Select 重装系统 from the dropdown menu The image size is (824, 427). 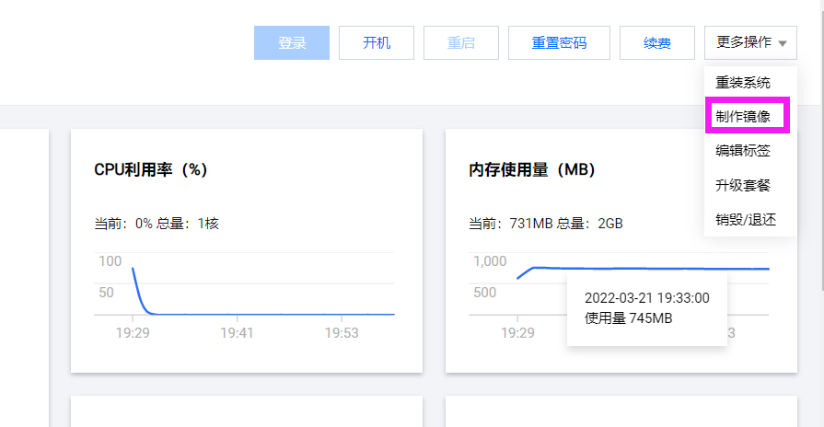[743, 82]
